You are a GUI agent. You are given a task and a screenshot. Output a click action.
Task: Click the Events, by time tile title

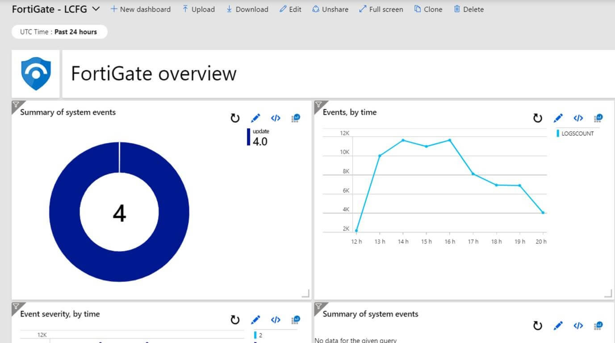(350, 113)
